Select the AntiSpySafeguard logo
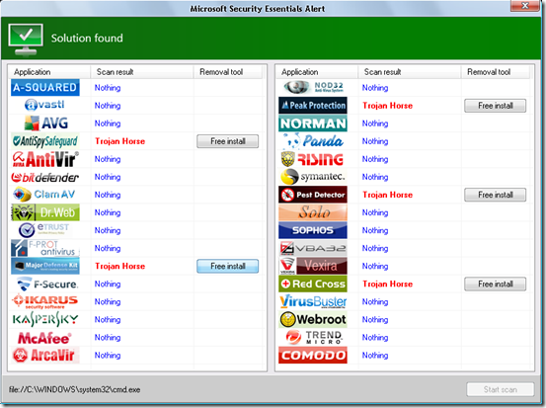Image resolution: width=546 pixels, height=408 pixels. 45,141
